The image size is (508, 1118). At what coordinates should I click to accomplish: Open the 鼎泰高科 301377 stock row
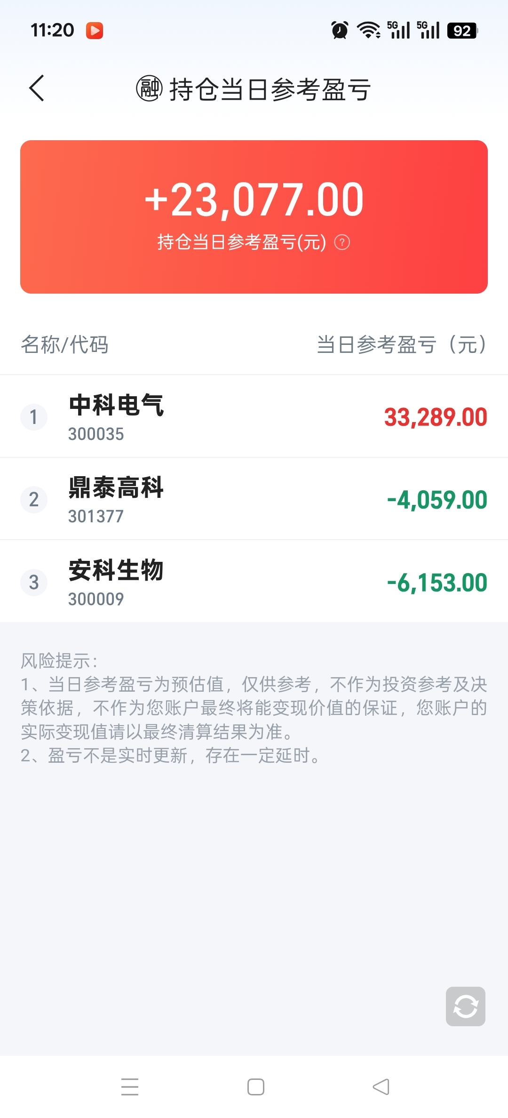pyautogui.click(x=254, y=499)
